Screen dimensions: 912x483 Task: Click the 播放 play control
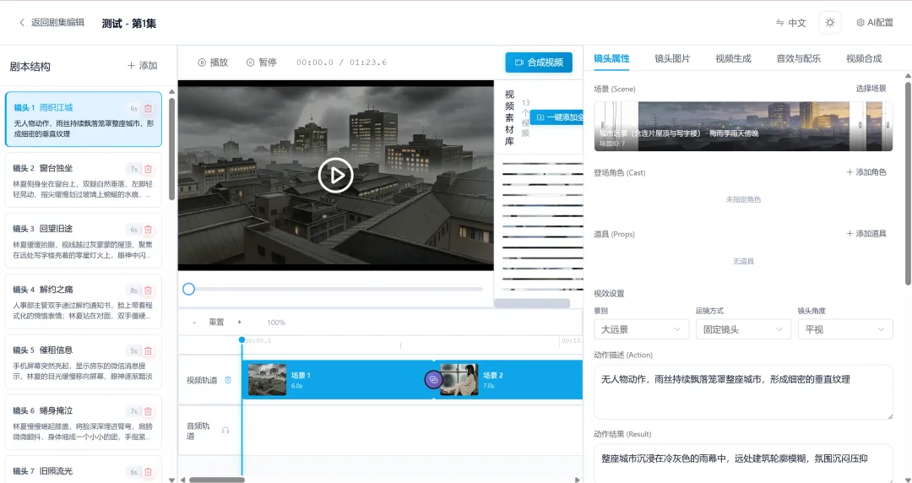pyautogui.click(x=213, y=62)
